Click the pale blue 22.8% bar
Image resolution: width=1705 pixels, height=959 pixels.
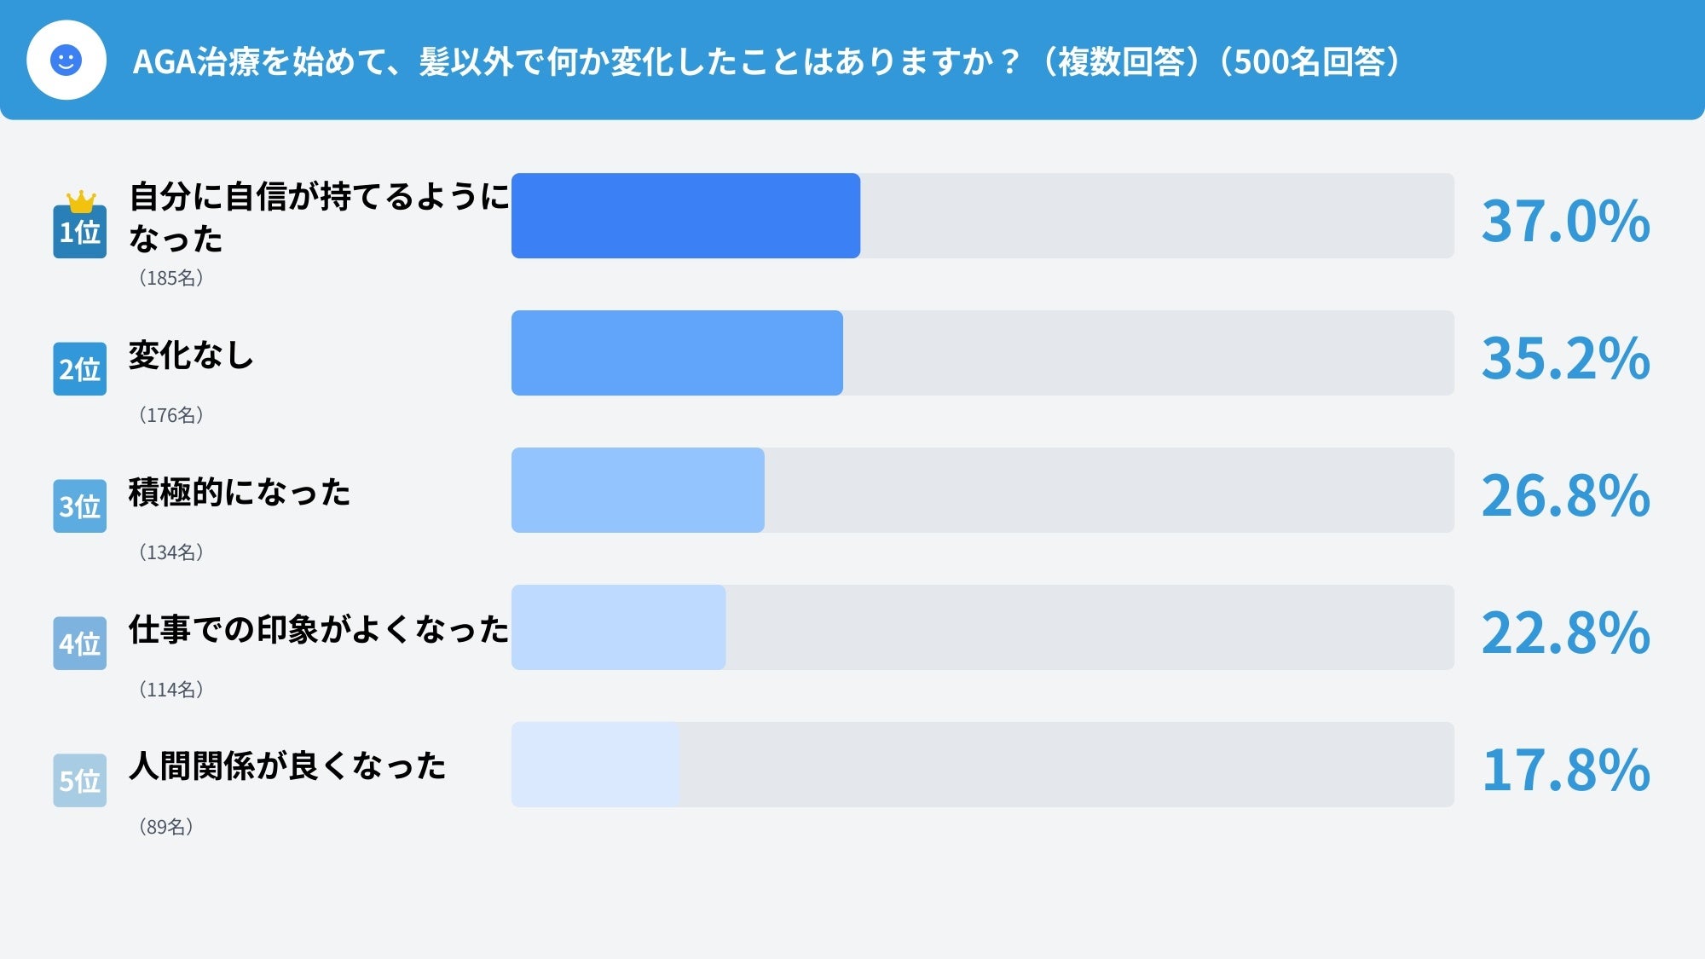tap(618, 627)
